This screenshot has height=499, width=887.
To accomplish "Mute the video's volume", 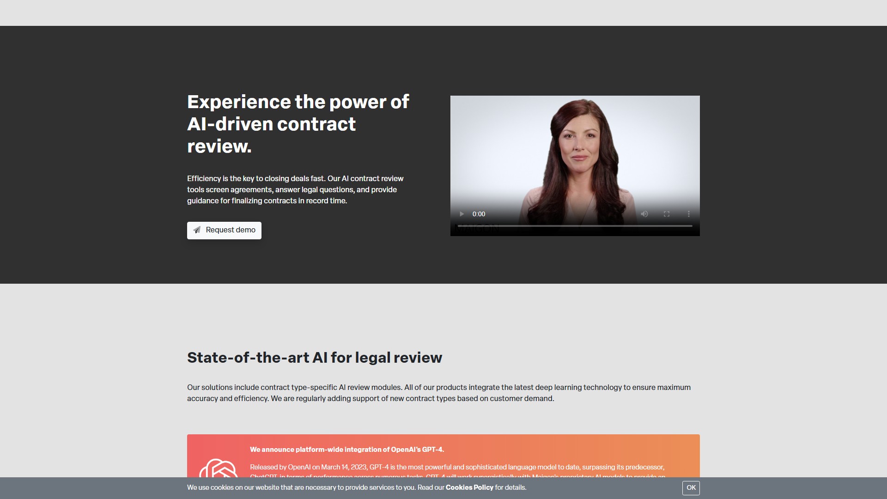I will pyautogui.click(x=644, y=214).
